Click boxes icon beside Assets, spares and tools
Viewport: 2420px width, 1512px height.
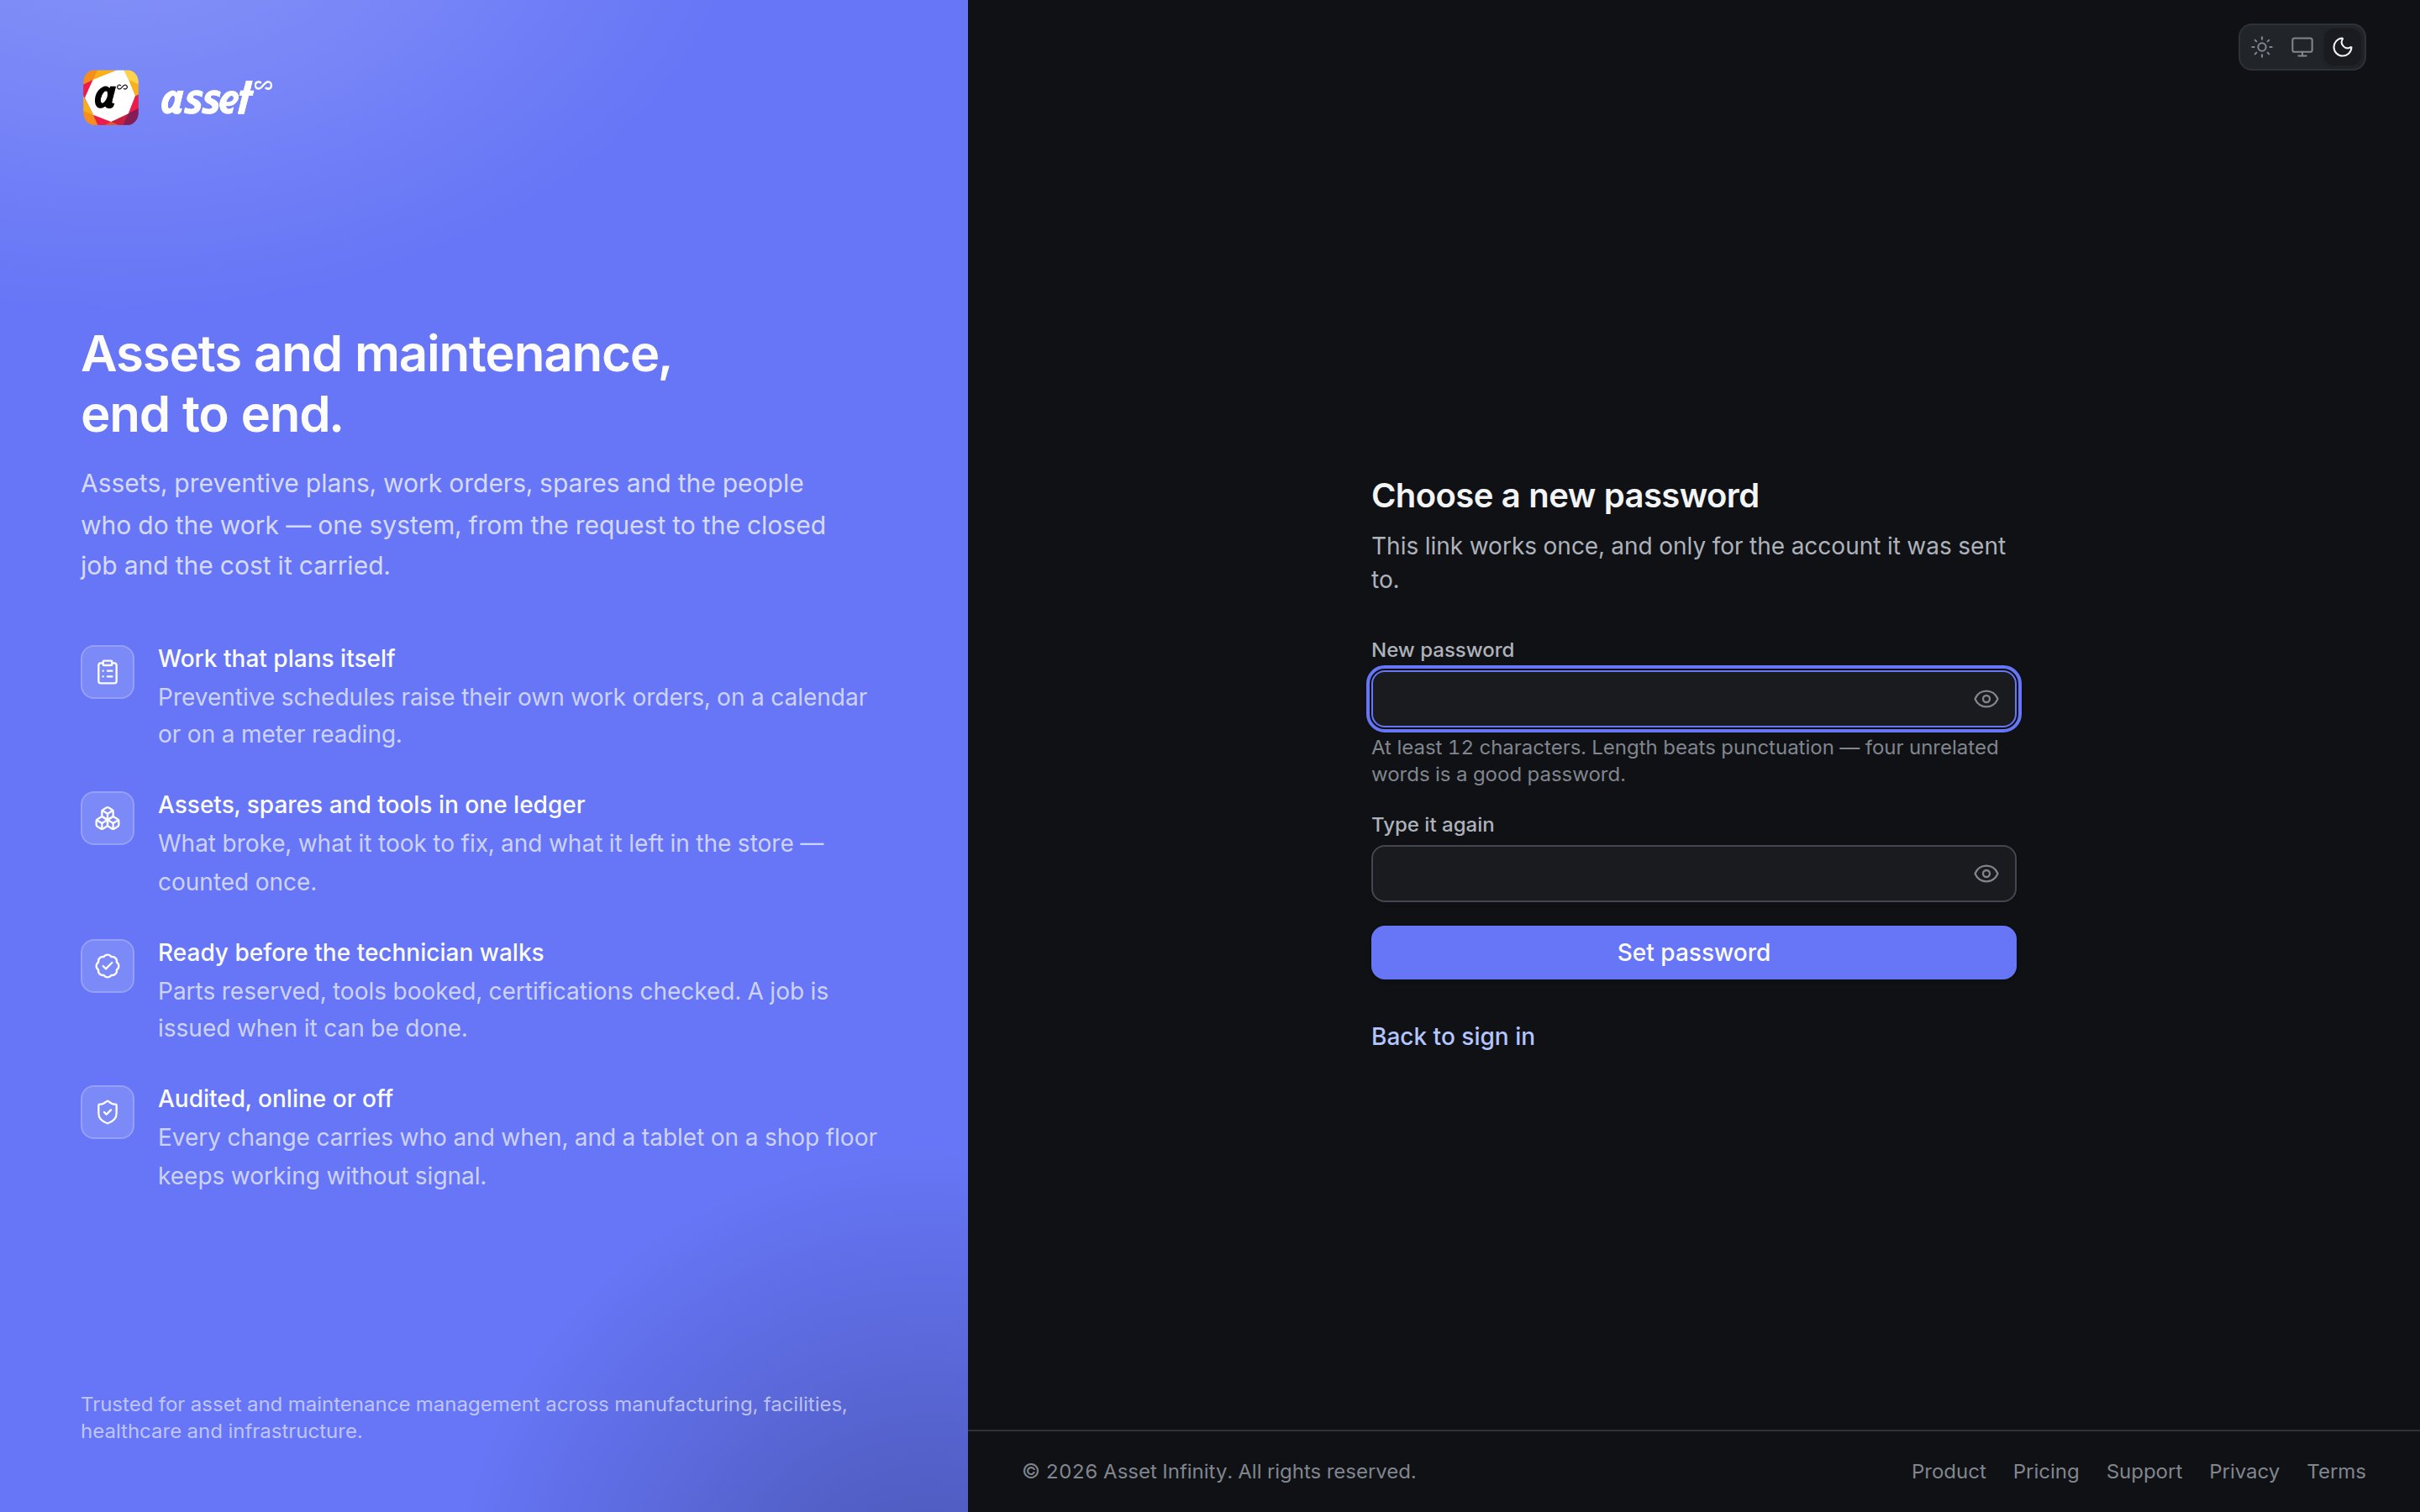(x=108, y=818)
